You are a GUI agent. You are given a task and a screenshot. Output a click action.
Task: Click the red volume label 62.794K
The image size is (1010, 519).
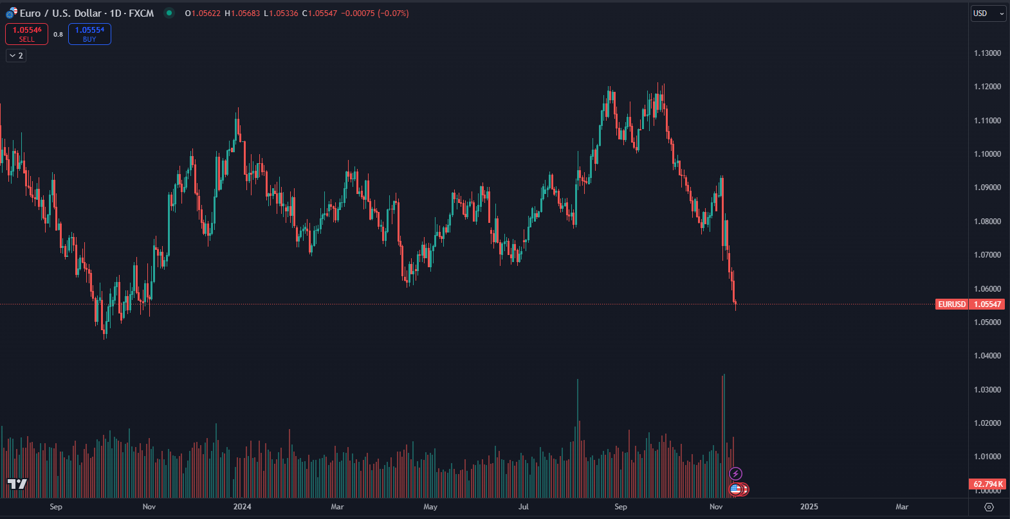coord(987,484)
